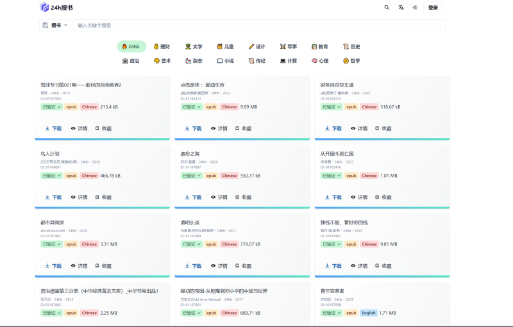Screen dimensions: 513x327
Task: Open book title 从开国斗到亡国
Action: [x=337, y=154]
